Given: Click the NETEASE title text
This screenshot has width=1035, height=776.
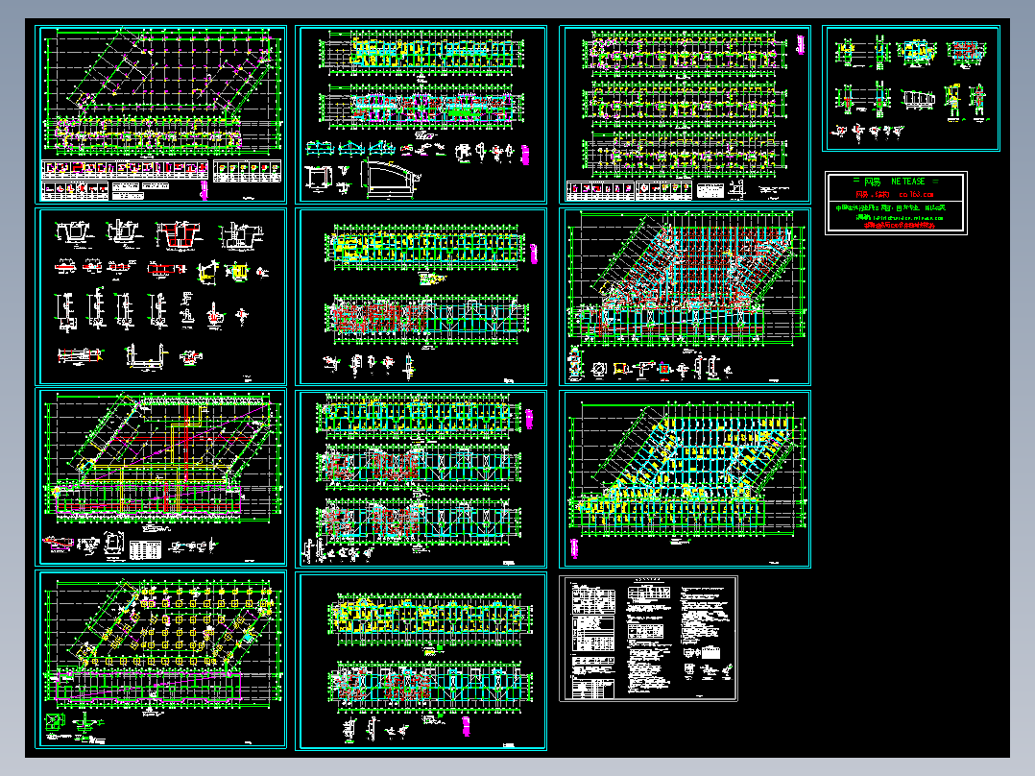Looking at the screenshot, I should coord(907,182).
